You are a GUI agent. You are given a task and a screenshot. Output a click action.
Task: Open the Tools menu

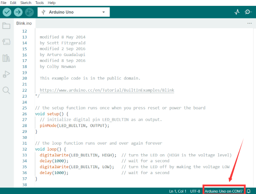[x=39, y=3]
